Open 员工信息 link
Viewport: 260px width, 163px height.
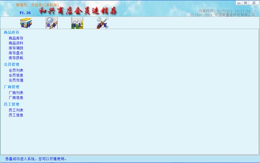point(16,115)
